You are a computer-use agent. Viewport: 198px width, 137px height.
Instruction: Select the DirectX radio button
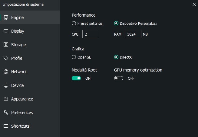point(116,57)
